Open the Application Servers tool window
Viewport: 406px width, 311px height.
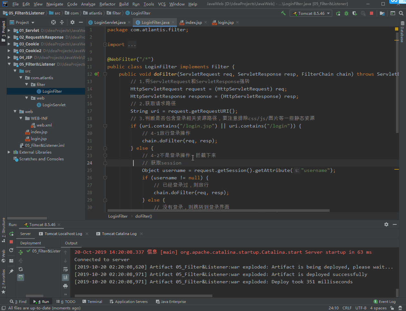point(129,302)
